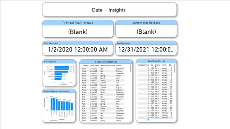
Task: Select the November bar in MonthlySales chart
Action: tap(61, 69)
